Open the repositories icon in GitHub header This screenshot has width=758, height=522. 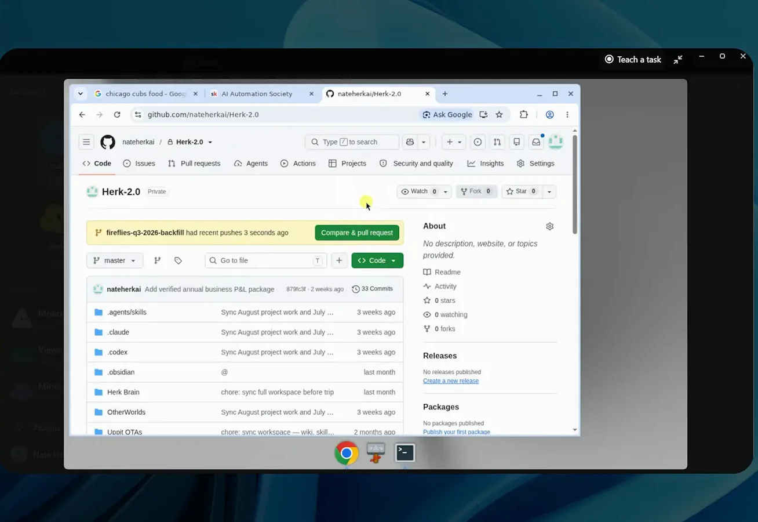click(x=516, y=142)
